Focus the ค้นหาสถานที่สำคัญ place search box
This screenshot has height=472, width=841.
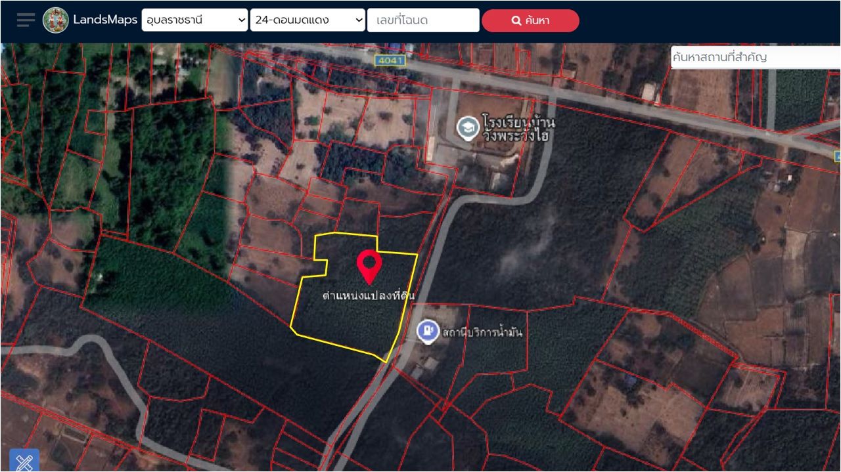pyautogui.click(x=754, y=57)
